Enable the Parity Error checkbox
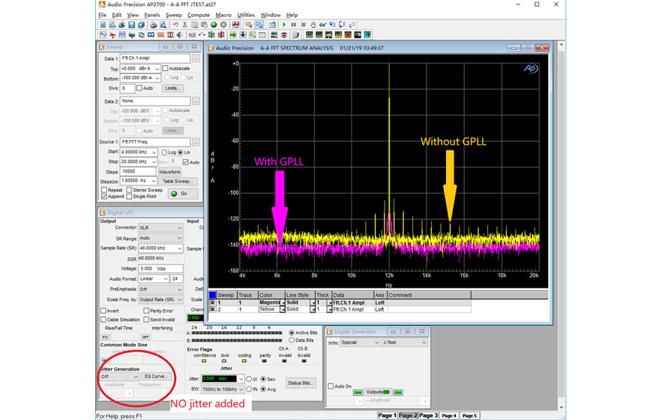 (147, 311)
